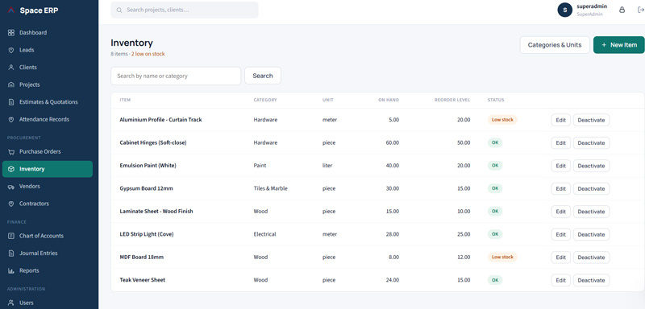Deactivate Teak Veneer Sheet
Image resolution: width=645 pixels, height=309 pixels.
(591, 280)
